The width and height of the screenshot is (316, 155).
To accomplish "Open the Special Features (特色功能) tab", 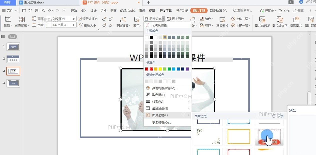I will (x=182, y=10).
